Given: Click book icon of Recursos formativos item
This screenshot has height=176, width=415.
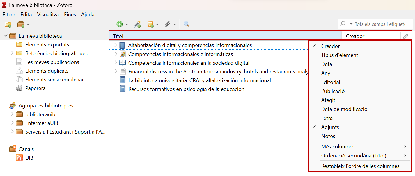Looking at the screenshot, I should tap(123, 89).
